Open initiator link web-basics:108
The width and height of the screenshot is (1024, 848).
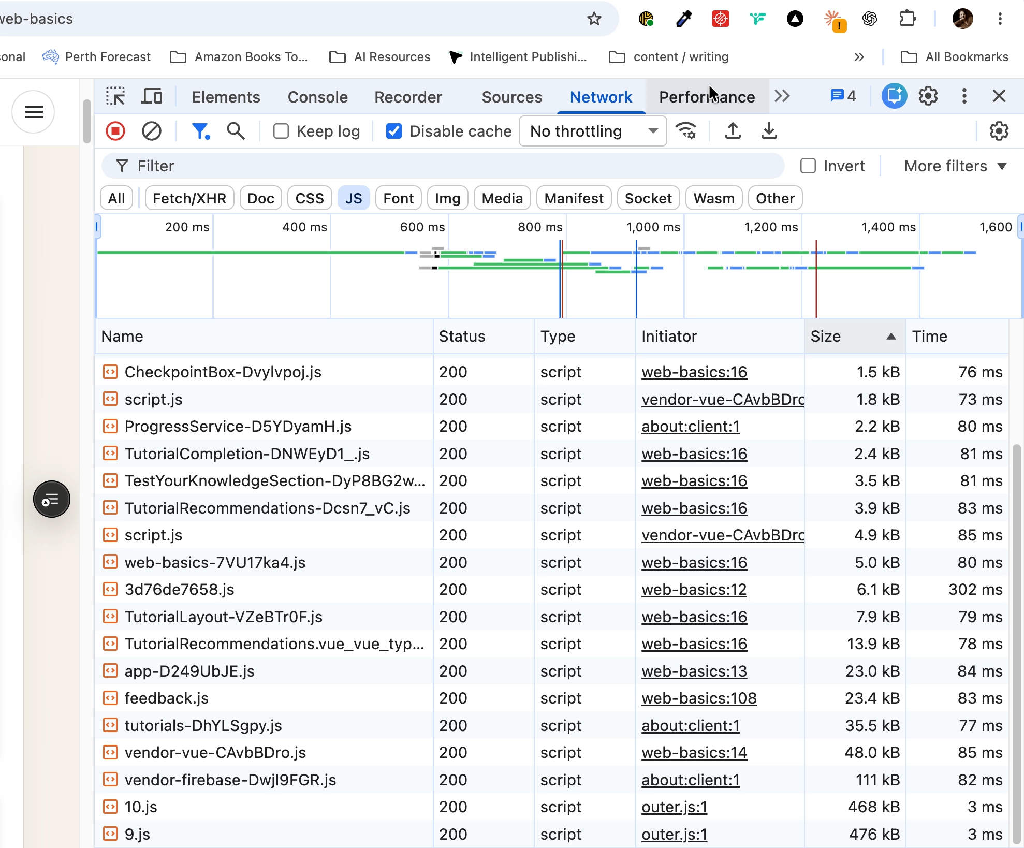pyautogui.click(x=699, y=698)
